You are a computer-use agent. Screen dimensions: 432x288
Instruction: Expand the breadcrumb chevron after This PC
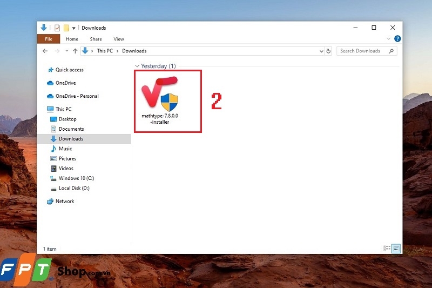tap(117, 51)
